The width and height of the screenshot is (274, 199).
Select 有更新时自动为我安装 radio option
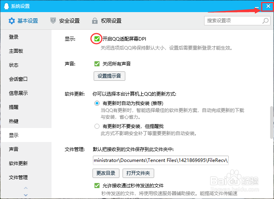97,103
